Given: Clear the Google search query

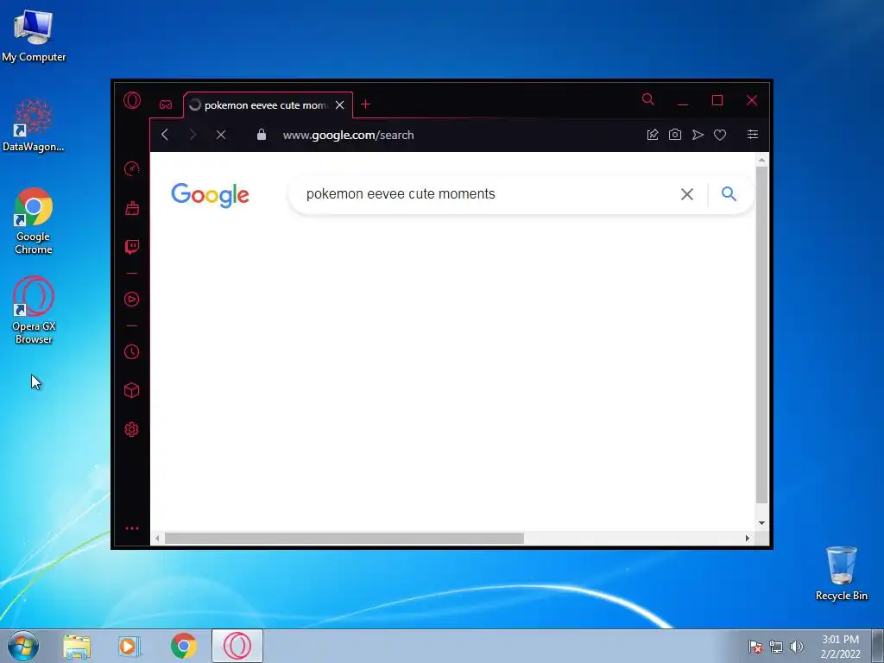Looking at the screenshot, I should (686, 194).
